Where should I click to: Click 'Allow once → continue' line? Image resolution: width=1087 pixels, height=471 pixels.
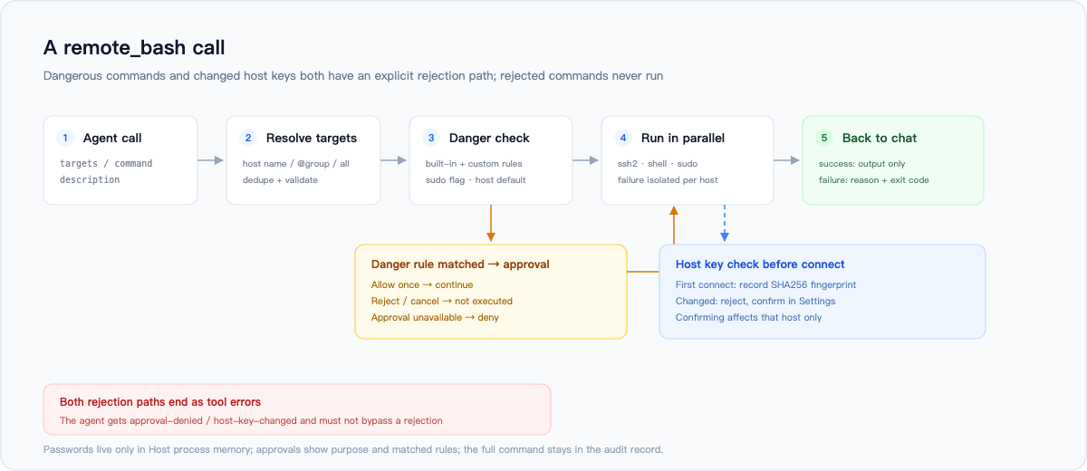[x=422, y=284]
